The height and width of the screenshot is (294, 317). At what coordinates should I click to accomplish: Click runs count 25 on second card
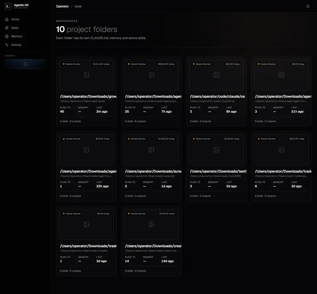127,112
